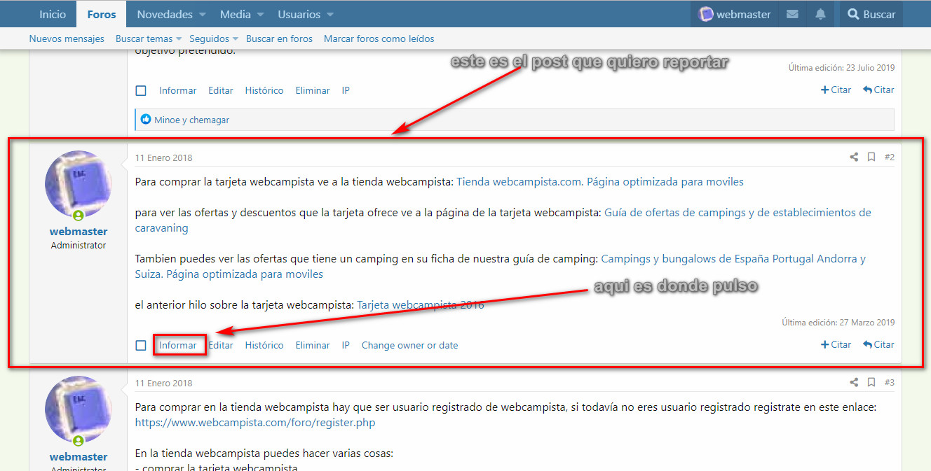Open the webmaster avatar on post #2

79,184
